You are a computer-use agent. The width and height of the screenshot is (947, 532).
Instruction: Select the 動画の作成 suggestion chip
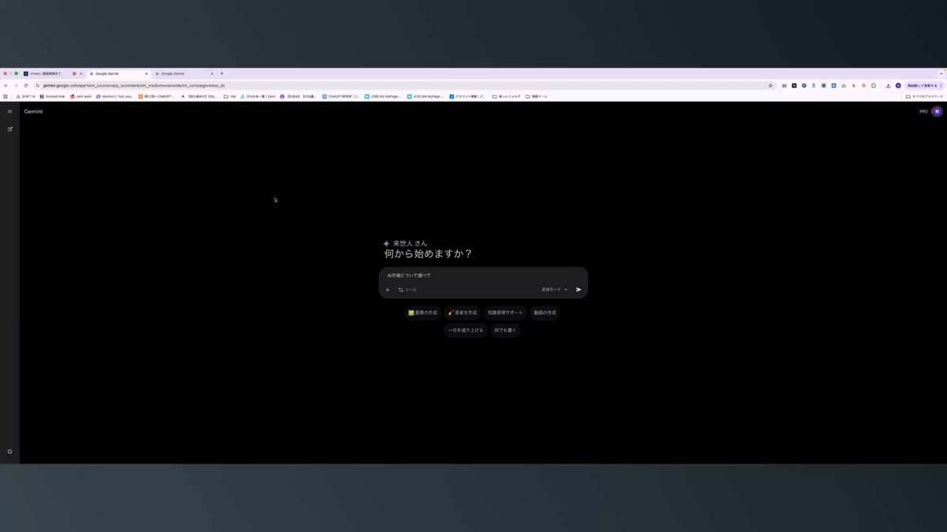coord(545,313)
